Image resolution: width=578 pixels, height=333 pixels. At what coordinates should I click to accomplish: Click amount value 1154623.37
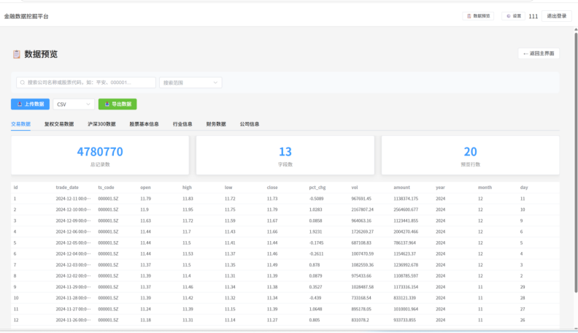[x=405, y=254]
